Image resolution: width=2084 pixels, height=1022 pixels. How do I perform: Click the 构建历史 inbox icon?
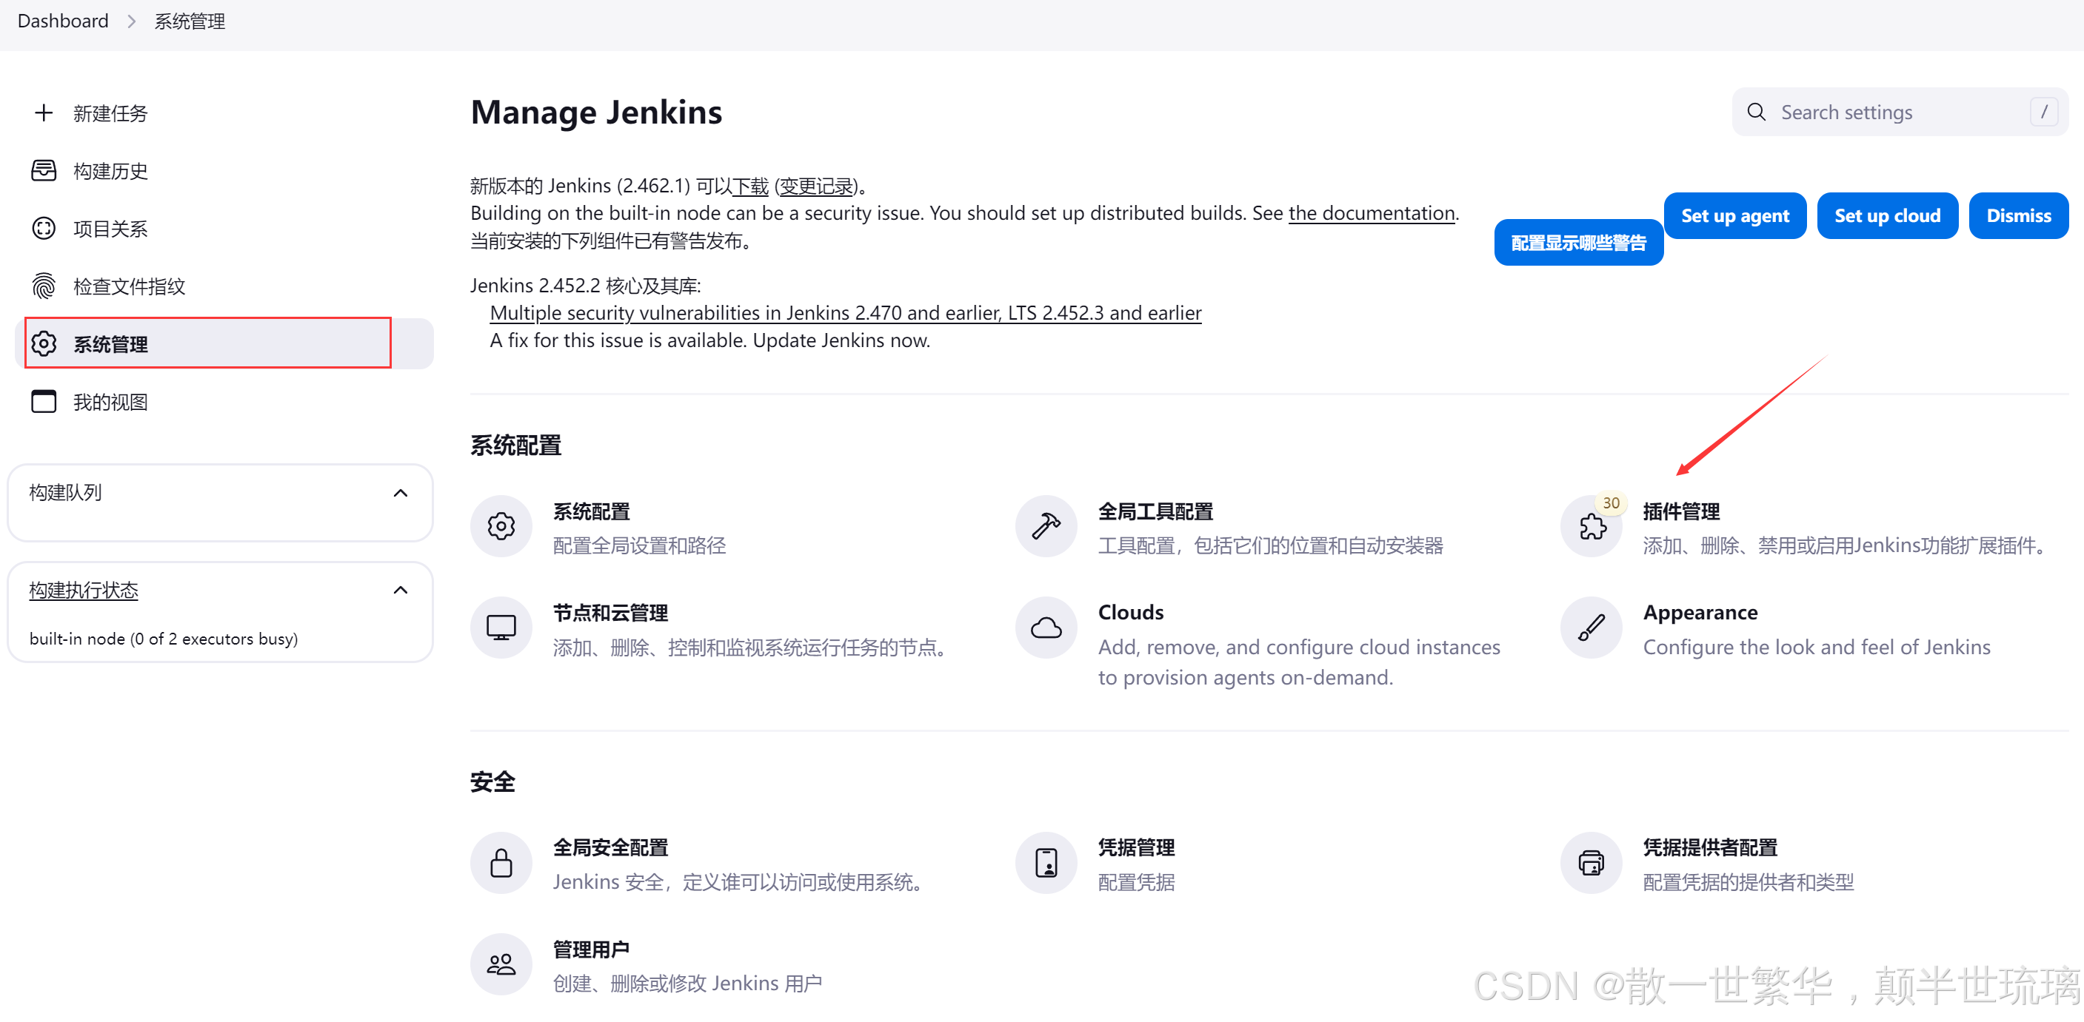click(44, 171)
